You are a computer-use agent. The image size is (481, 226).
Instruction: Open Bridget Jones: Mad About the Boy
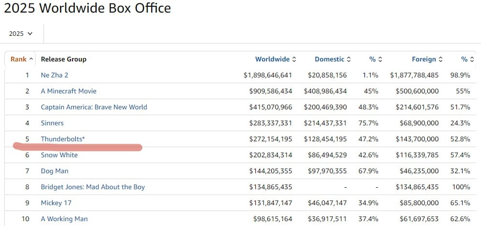[x=93, y=187]
